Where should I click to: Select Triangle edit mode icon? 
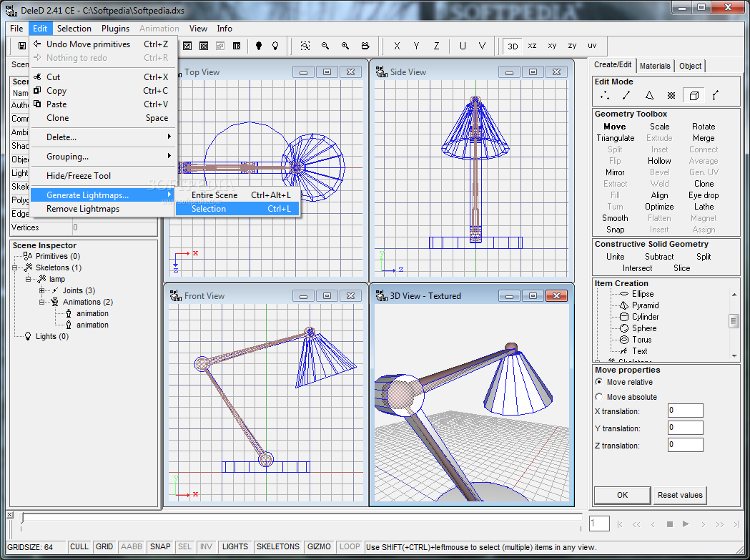[x=649, y=96]
